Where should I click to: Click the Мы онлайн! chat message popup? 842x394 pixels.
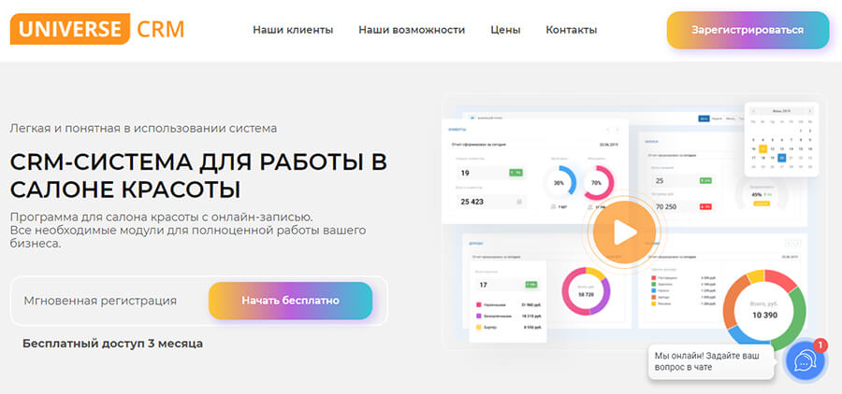712,362
